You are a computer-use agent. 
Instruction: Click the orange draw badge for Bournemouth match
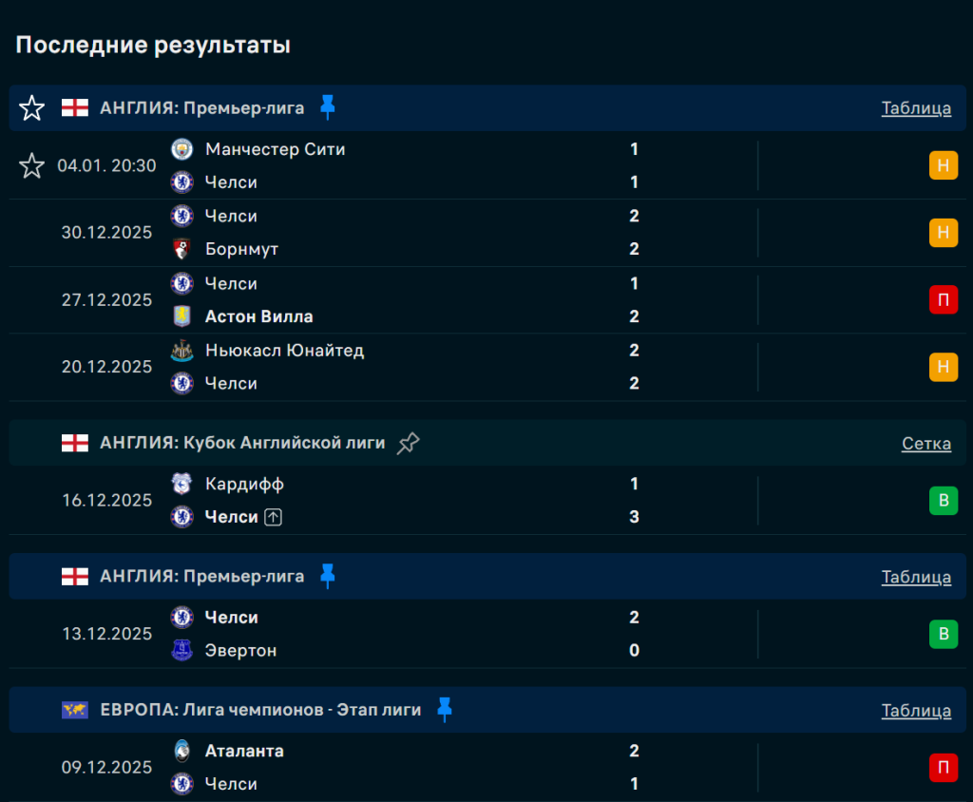point(943,233)
